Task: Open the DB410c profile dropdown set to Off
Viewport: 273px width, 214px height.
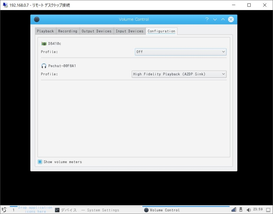Action: tap(180, 52)
